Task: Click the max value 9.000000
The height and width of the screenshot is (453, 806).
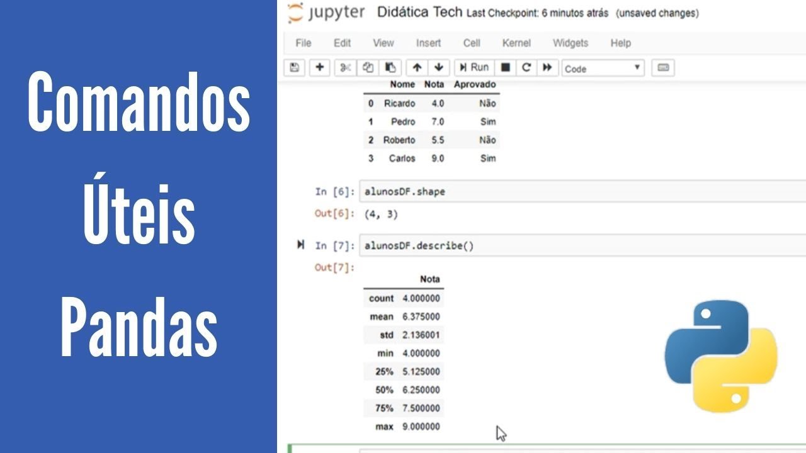Action: point(421,427)
